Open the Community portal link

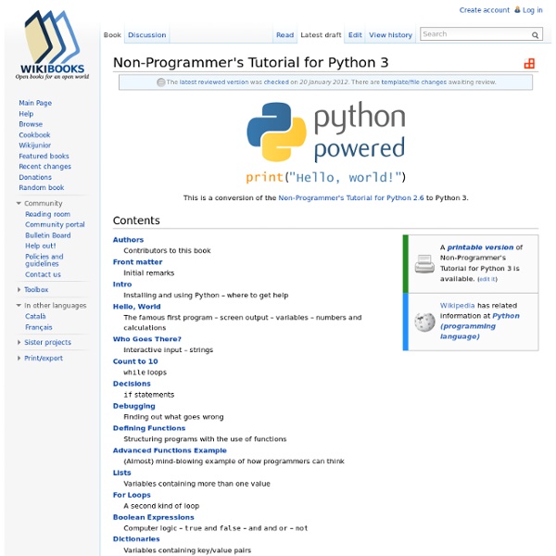coord(55,224)
